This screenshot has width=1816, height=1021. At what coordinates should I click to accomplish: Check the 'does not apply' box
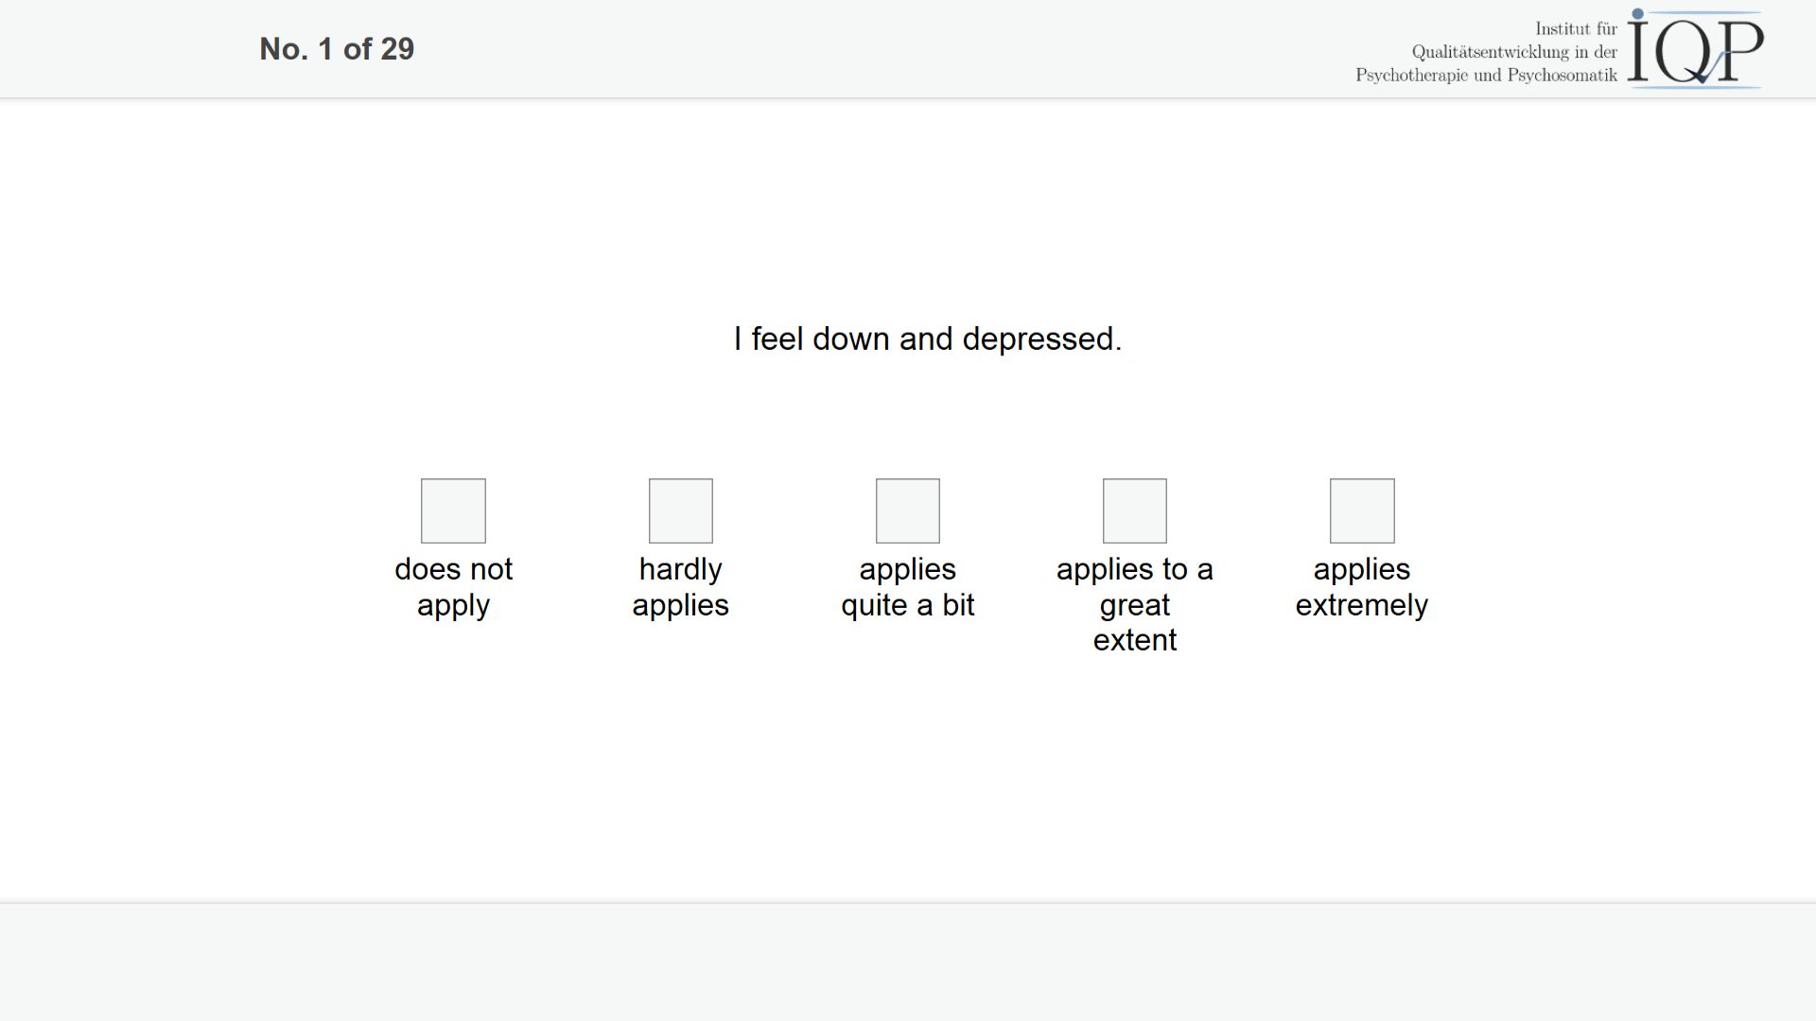(x=453, y=510)
